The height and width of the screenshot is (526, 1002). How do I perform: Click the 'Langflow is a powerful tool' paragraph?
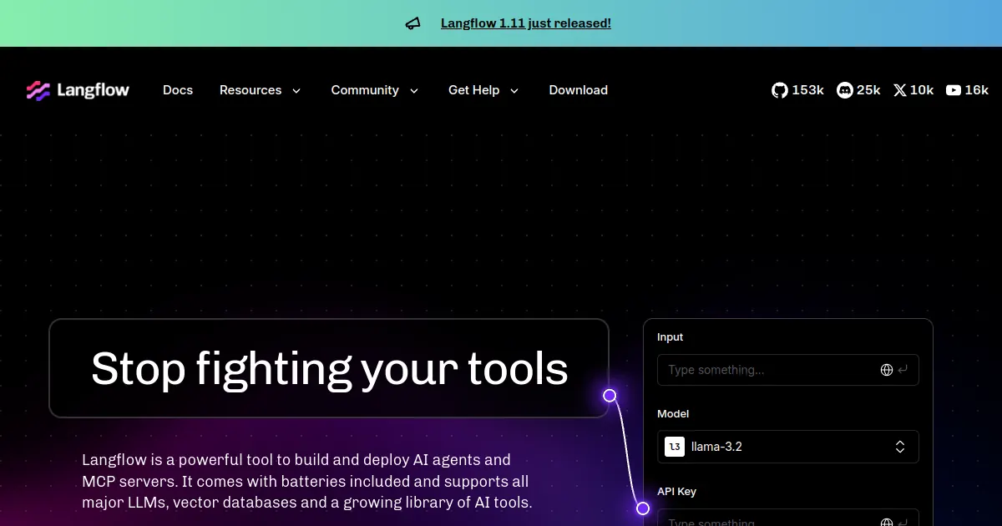point(307,481)
